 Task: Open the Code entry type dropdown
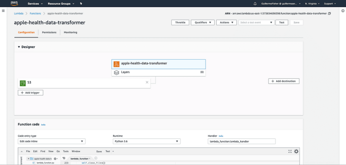52,141
